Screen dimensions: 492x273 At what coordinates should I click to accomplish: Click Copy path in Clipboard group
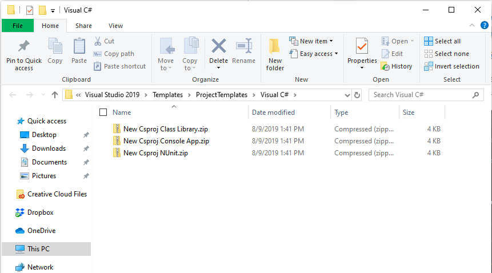(114, 54)
